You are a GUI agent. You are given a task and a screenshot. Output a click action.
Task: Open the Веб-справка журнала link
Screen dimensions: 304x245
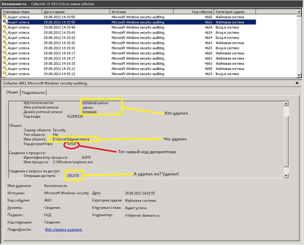click(x=63, y=230)
